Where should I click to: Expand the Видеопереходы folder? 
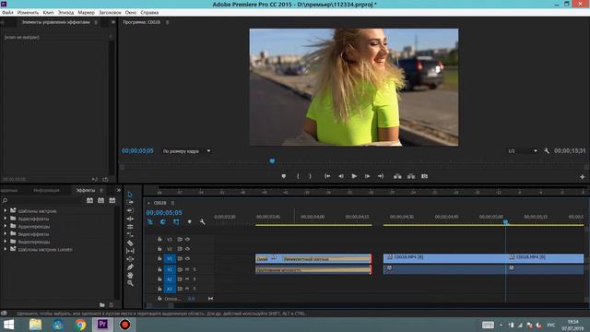[6, 242]
